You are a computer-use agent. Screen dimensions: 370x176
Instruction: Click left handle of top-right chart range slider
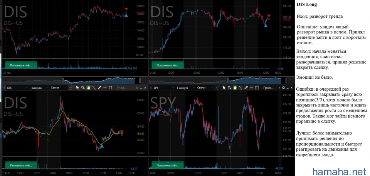pos(228,80)
